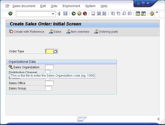
Task: Open Order Type search help button
Action: pyautogui.click(x=56, y=51)
